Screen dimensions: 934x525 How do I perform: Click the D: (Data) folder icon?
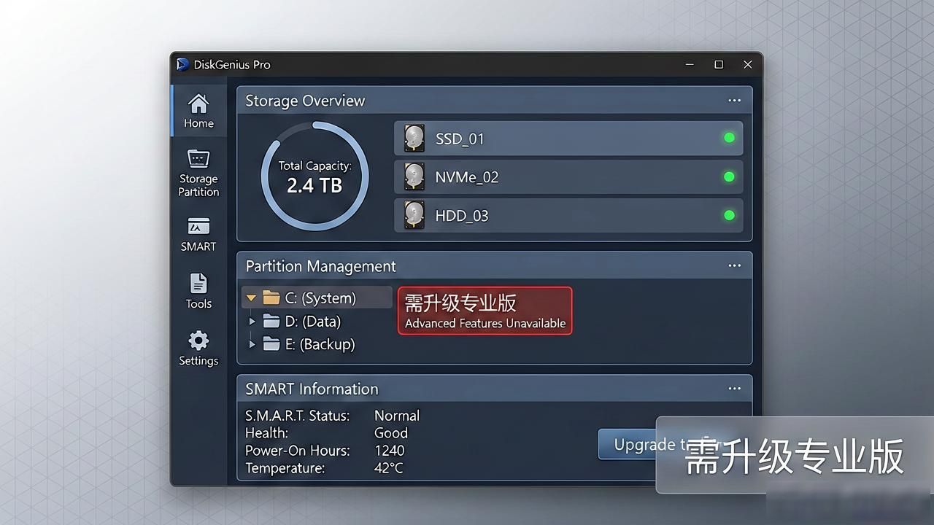[271, 321]
